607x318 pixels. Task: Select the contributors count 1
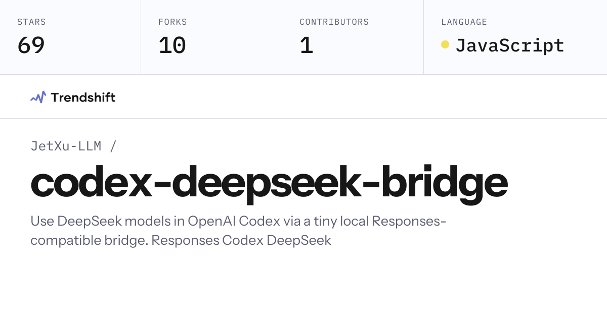point(307,45)
